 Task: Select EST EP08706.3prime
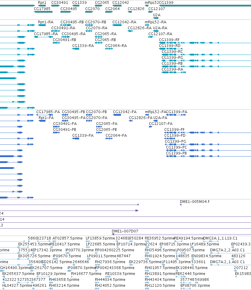[186, 289]
